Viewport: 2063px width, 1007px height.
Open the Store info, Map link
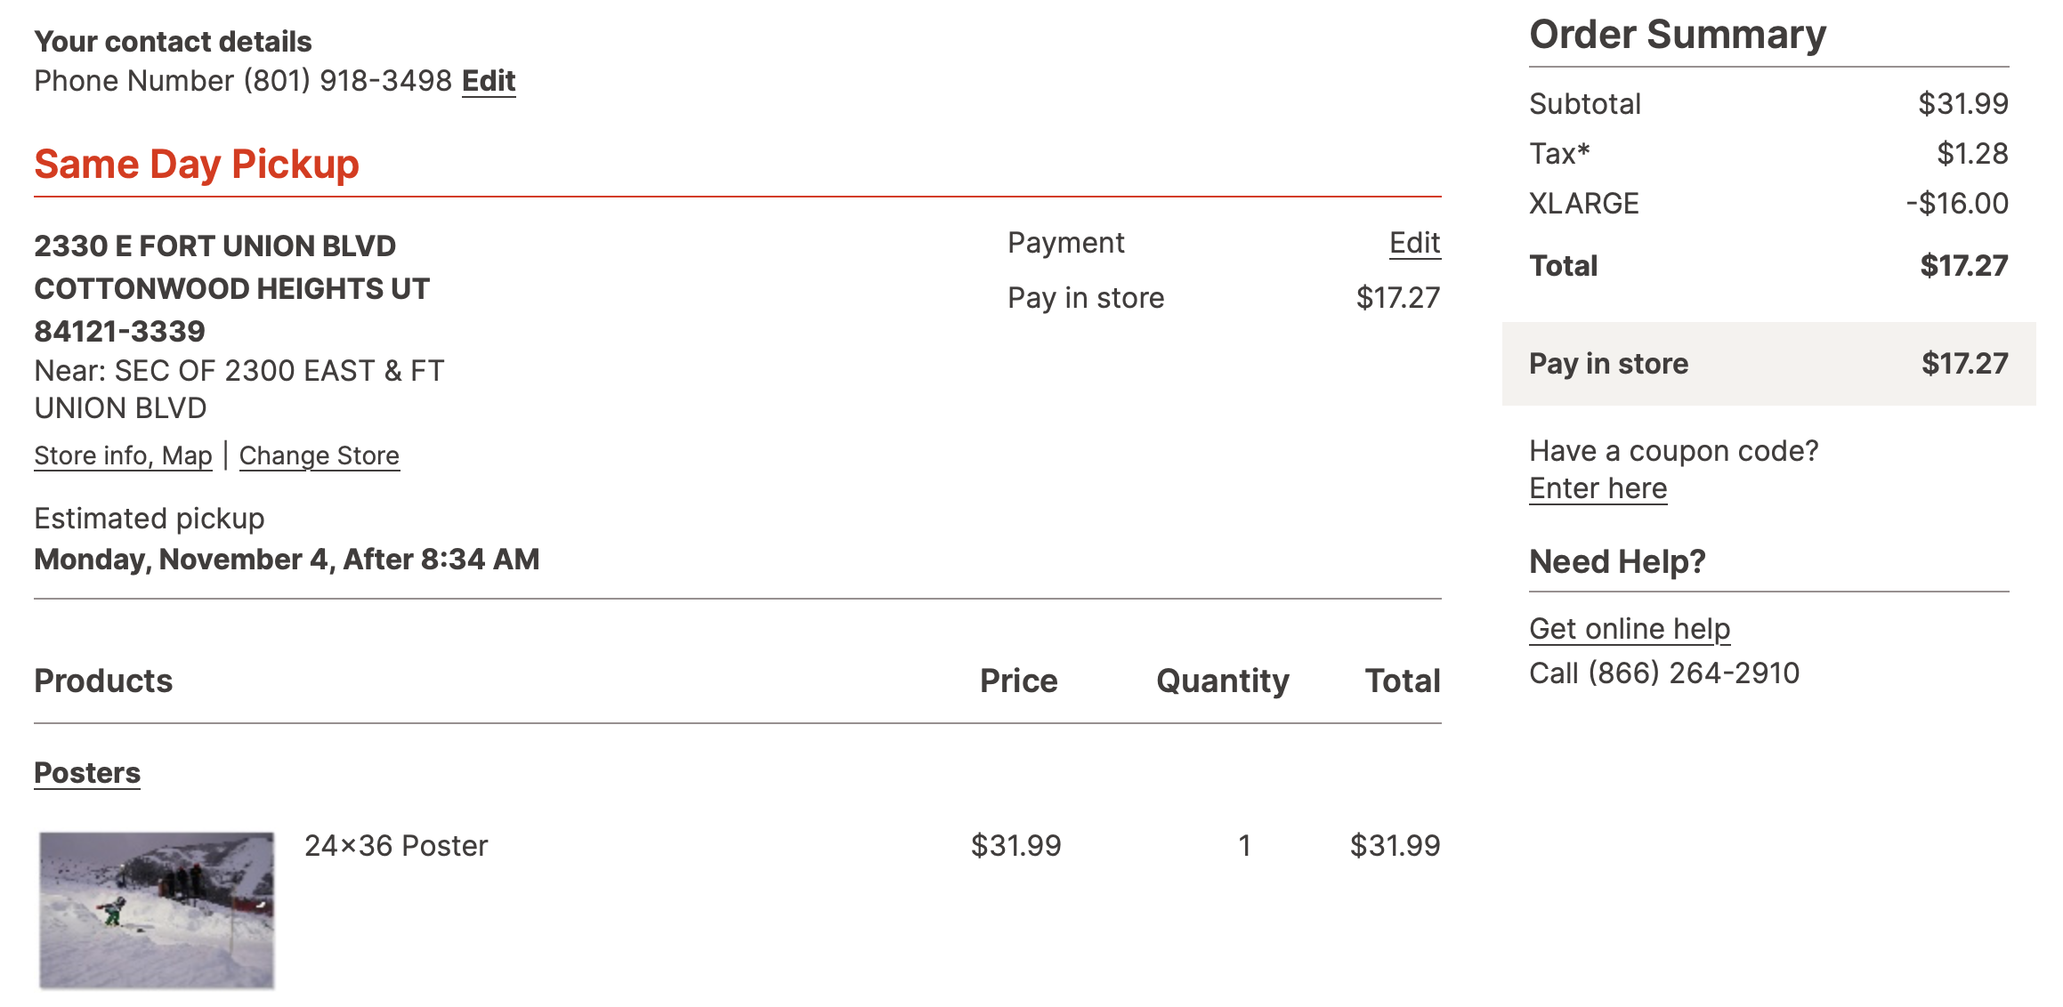(x=123, y=455)
